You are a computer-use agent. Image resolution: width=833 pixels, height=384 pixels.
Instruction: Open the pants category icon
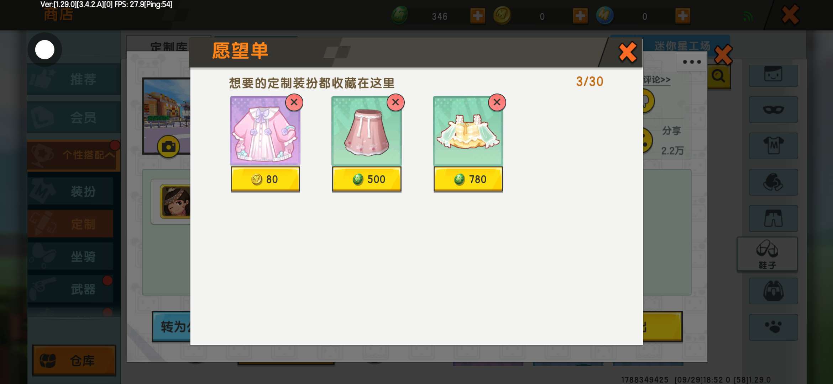(773, 218)
